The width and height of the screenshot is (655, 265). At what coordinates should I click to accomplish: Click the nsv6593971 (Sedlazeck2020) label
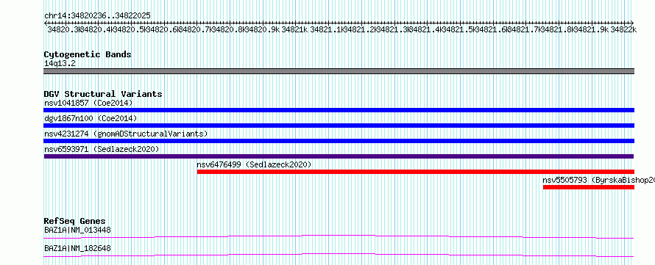point(102,149)
